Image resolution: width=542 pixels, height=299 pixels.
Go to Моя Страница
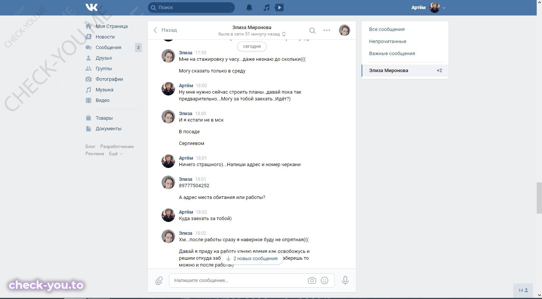pos(112,26)
